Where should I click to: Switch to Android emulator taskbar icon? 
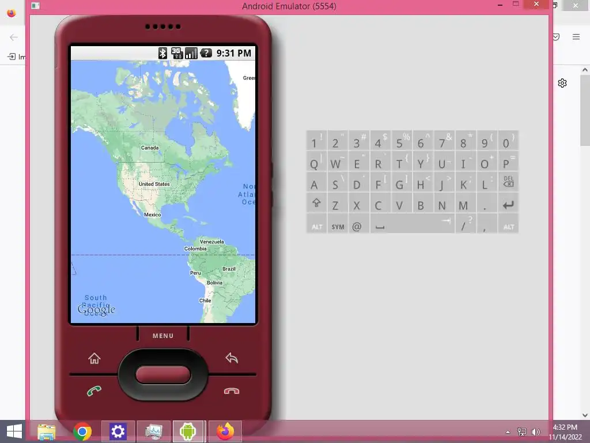point(188,431)
